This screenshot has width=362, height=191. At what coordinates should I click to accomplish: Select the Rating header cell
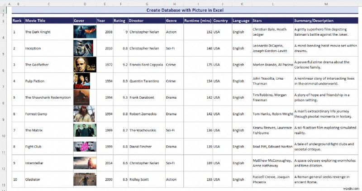pyautogui.click(x=120, y=20)
